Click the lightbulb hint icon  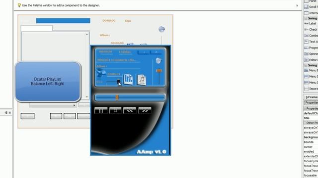19,5
